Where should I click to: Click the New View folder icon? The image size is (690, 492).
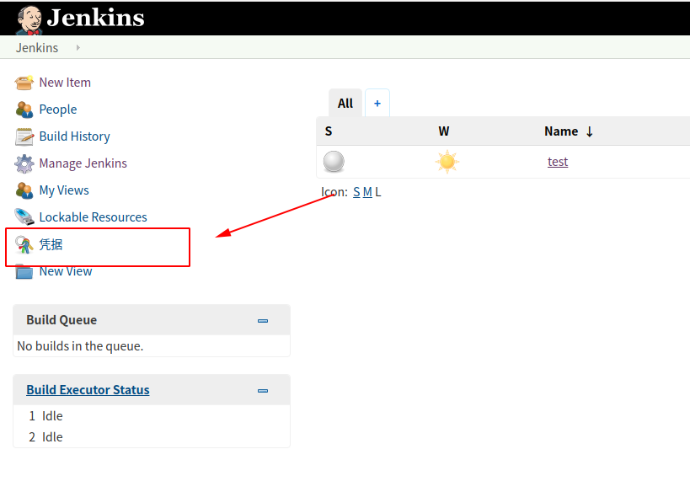[x=24, y=271]
